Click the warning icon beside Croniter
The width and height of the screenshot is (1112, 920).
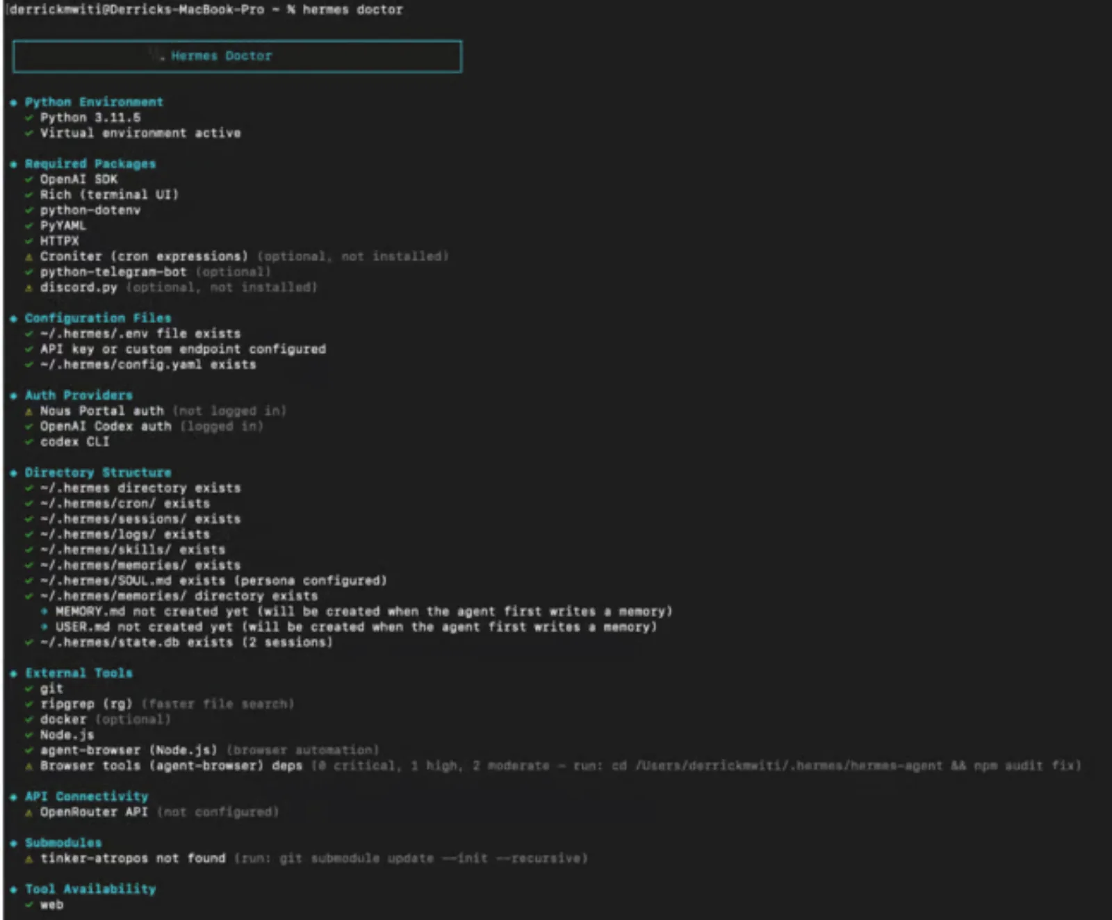28,257
